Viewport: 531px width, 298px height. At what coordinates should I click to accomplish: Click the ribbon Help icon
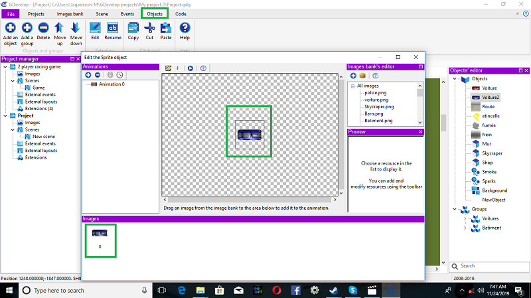[x=185, y=28]
